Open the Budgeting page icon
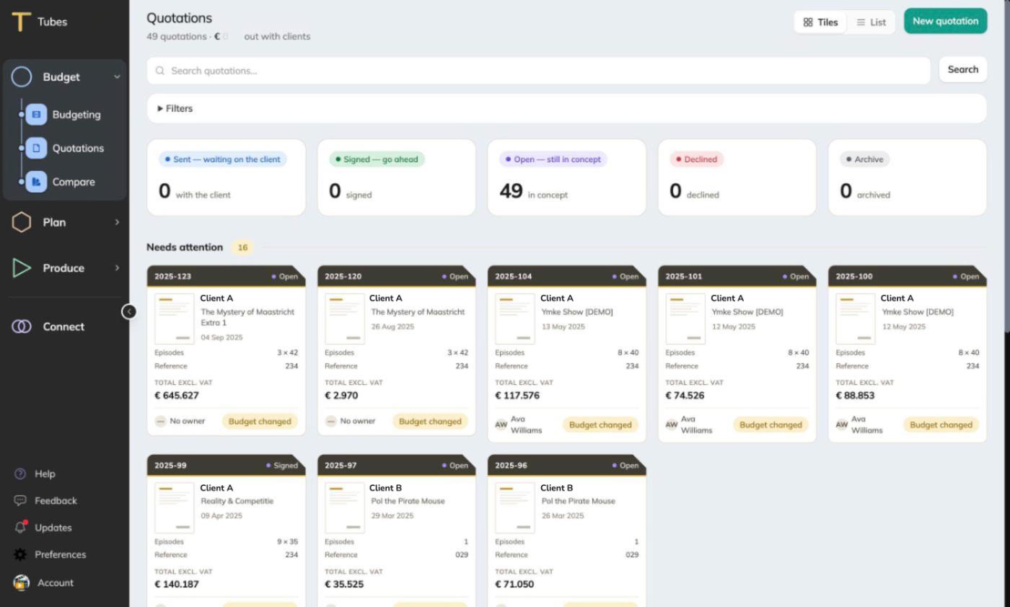 37,115
